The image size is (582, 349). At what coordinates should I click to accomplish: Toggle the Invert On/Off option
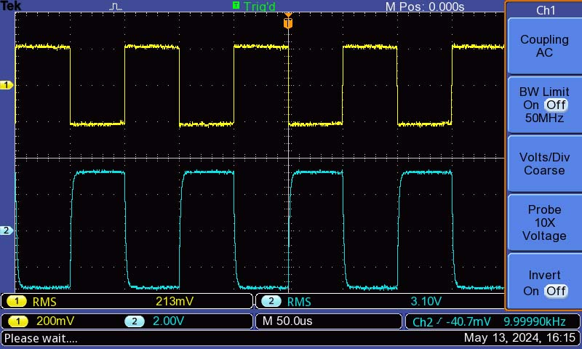(x=544, y=284)
